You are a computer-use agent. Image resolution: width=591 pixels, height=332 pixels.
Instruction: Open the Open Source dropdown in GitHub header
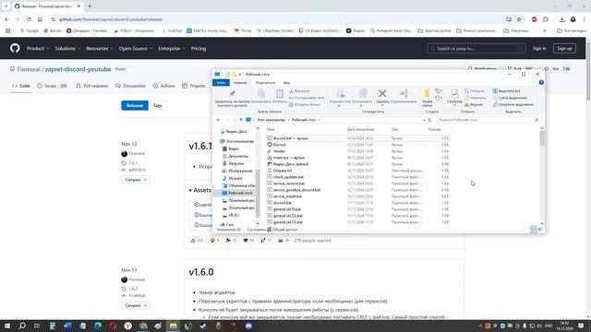point(136,48)
